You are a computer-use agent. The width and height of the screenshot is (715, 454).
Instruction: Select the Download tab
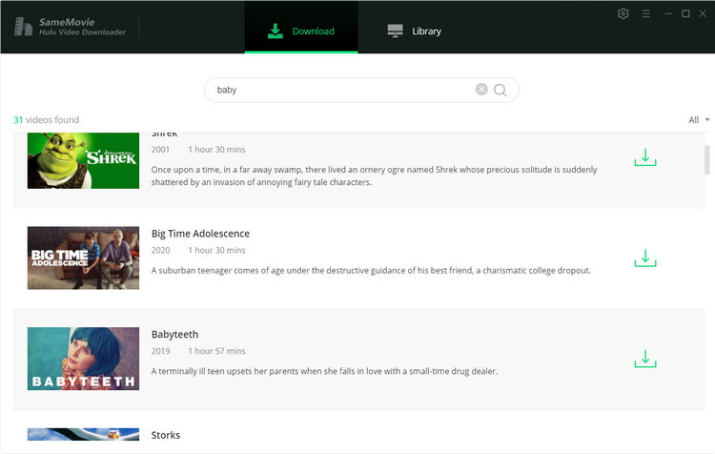click(301, 31)
